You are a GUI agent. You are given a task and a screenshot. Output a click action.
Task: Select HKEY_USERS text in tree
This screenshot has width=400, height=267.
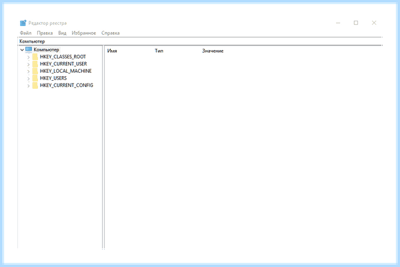coord(53,78)
